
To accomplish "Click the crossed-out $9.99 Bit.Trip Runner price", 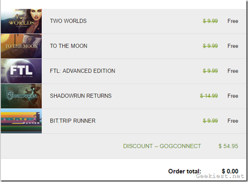I will click(210, 121).
